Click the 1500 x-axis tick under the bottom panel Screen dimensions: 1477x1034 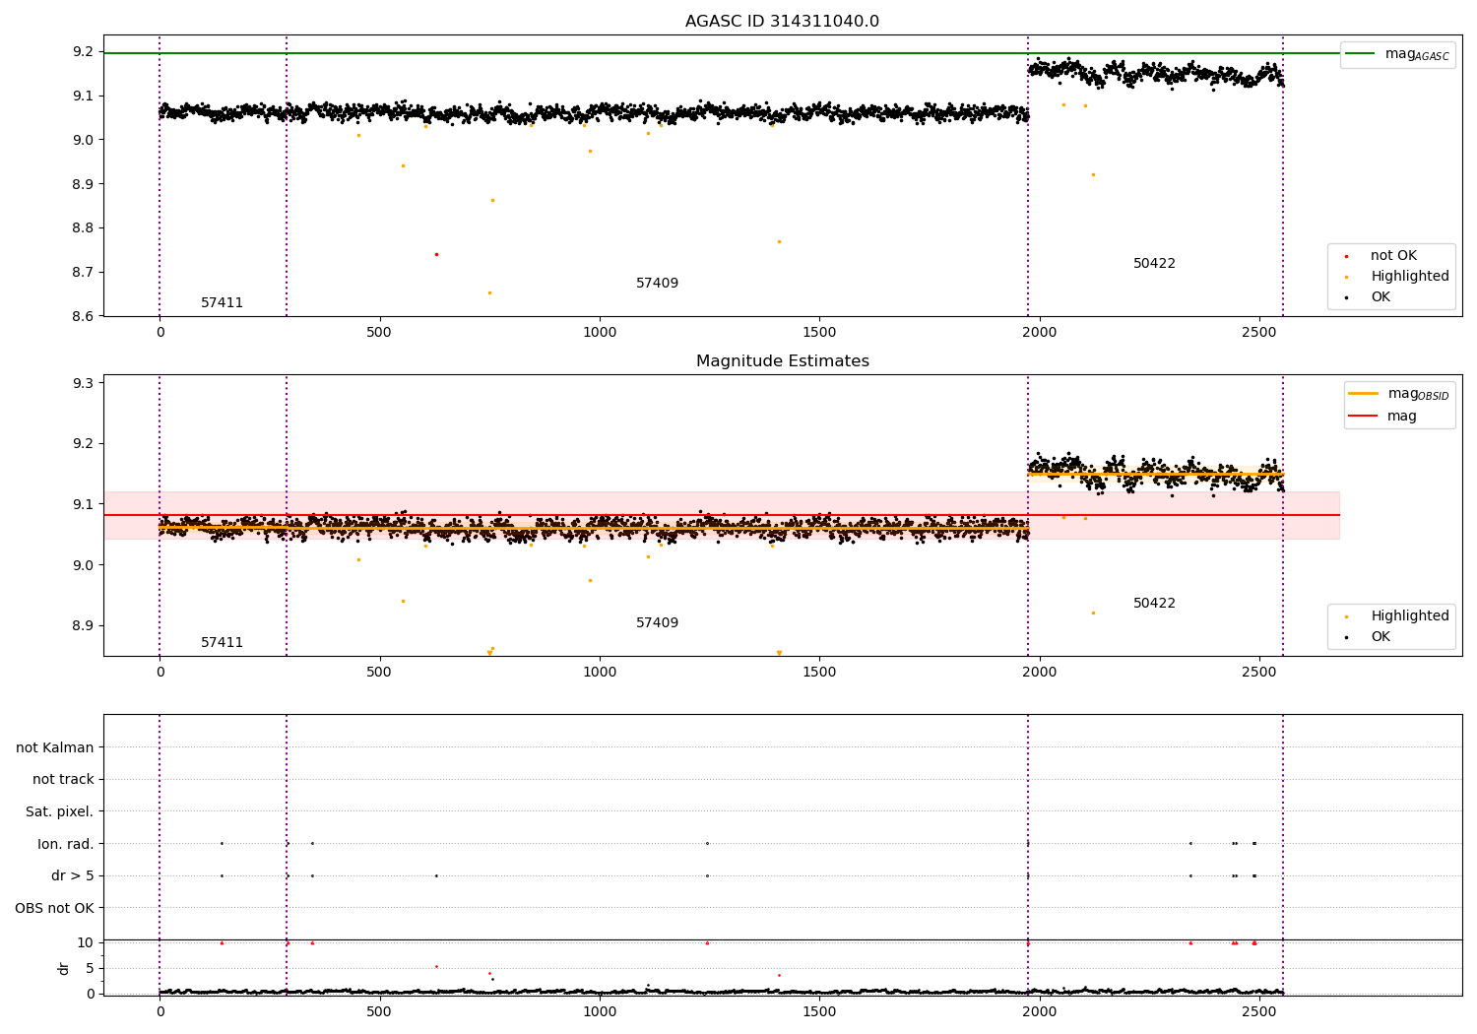click(819, 1012)
